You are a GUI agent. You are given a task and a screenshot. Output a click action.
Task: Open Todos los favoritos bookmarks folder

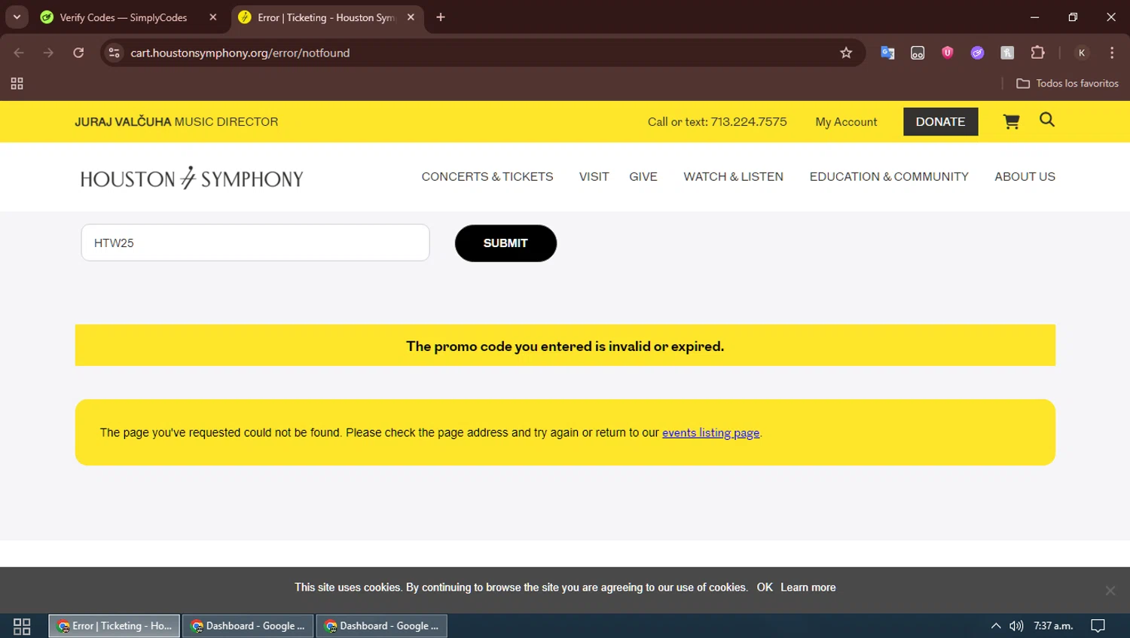[1067, 84]
